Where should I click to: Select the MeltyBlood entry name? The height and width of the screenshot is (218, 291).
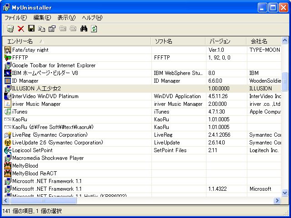[x=25, y=166]
